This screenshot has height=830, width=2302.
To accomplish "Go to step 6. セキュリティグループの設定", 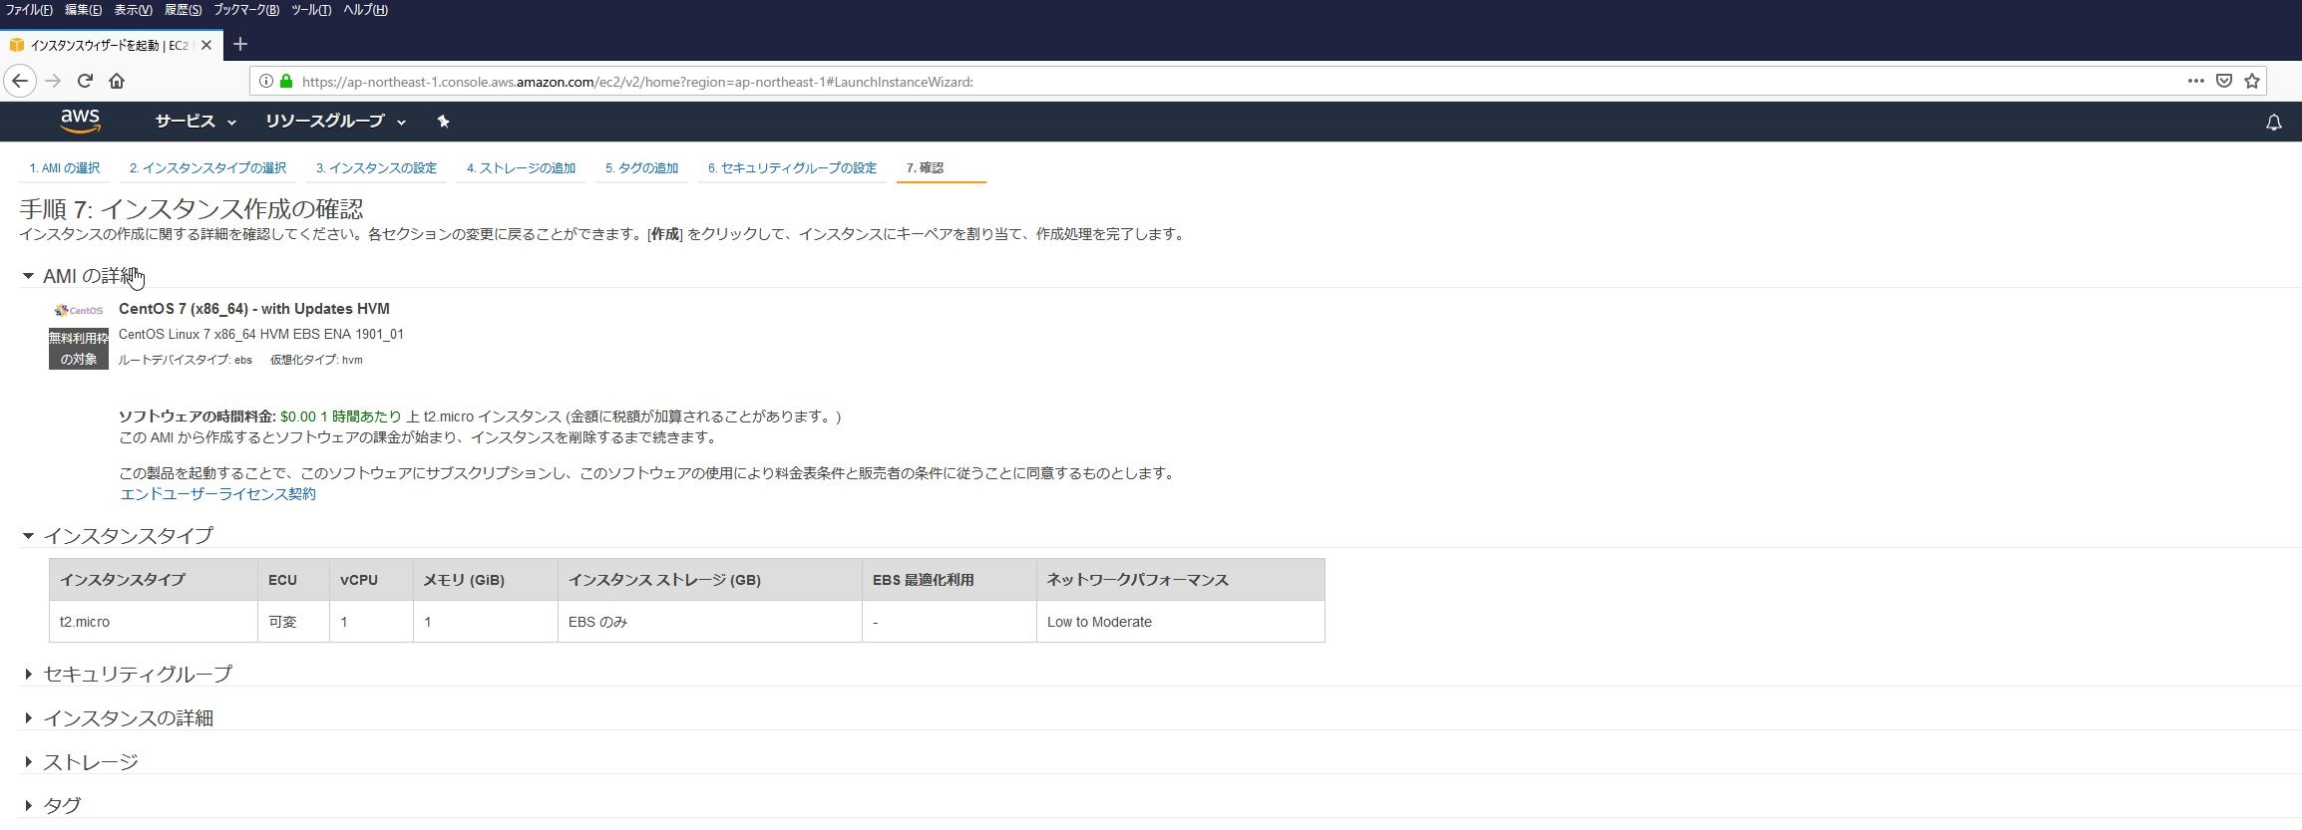I will (792, 168).
